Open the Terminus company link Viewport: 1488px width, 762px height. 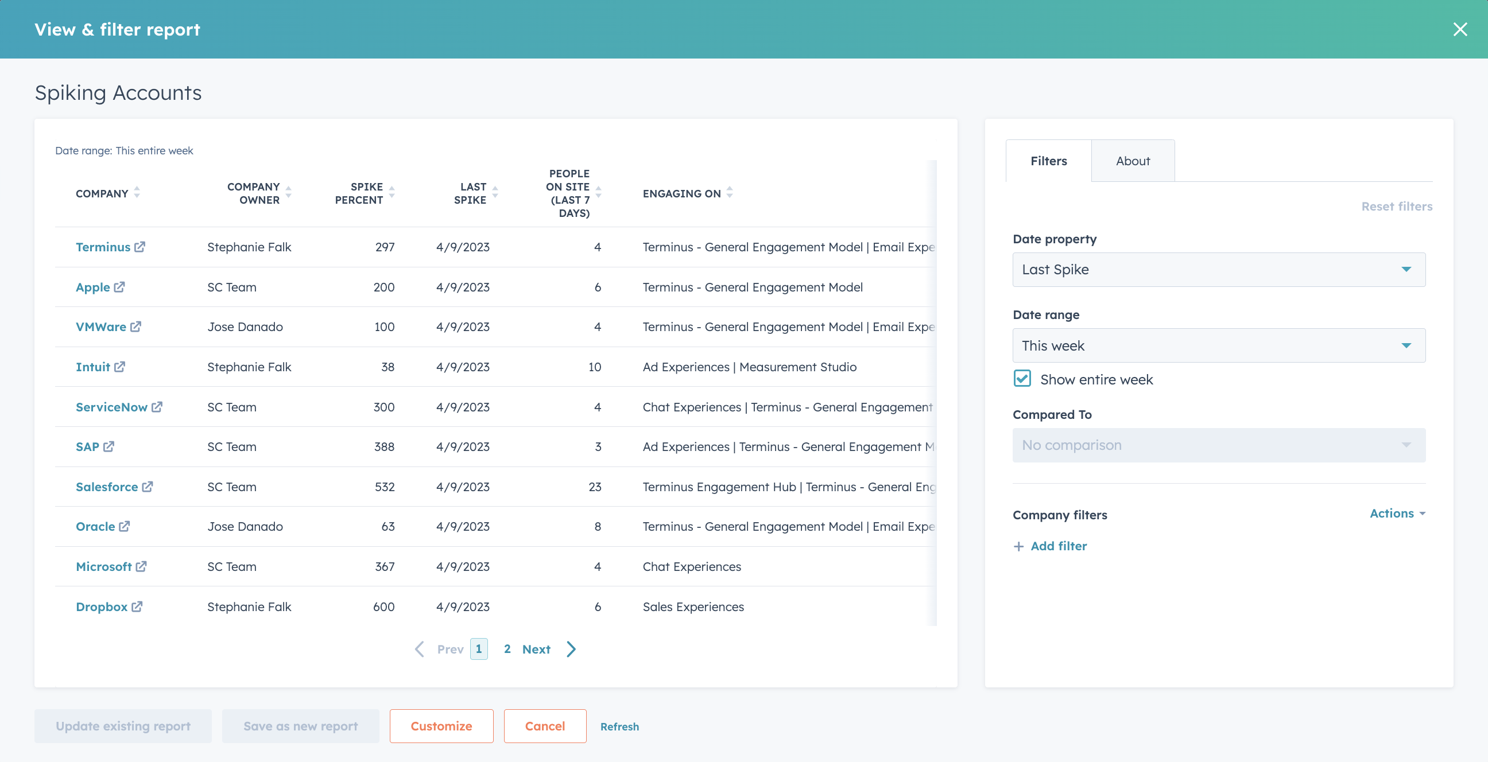[x=103, y=247]
